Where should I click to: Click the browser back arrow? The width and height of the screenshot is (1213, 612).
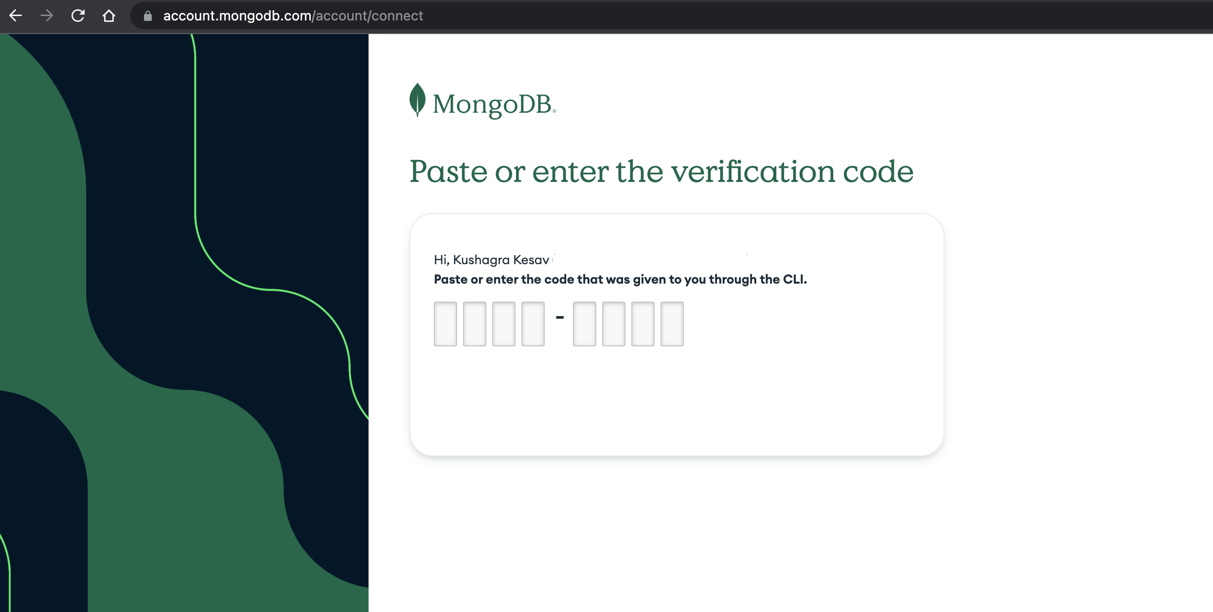click(x=16, y=16)
